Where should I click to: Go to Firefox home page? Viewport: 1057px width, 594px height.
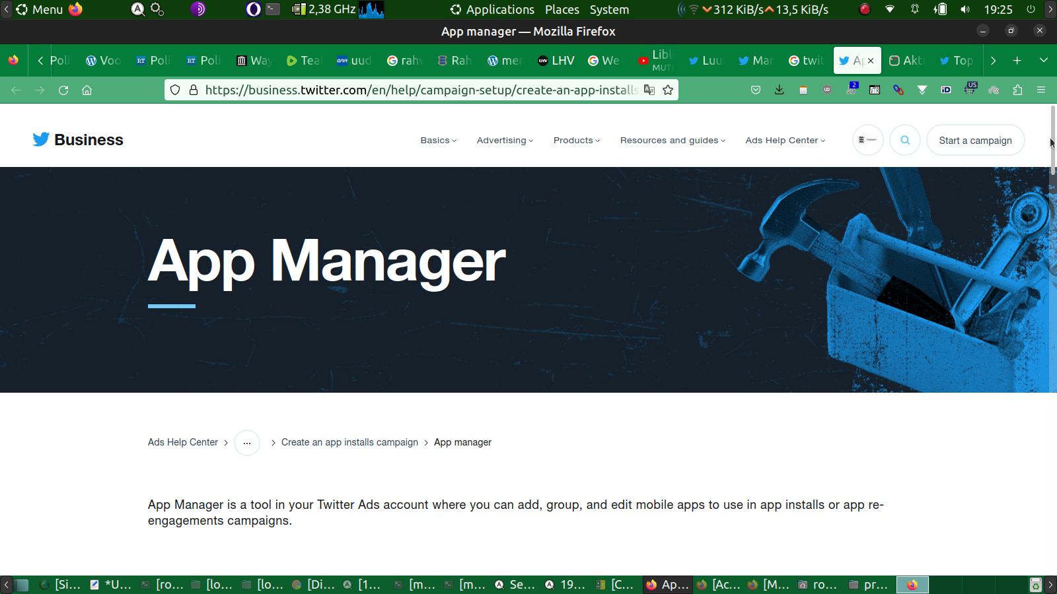(x=87, y=90)
